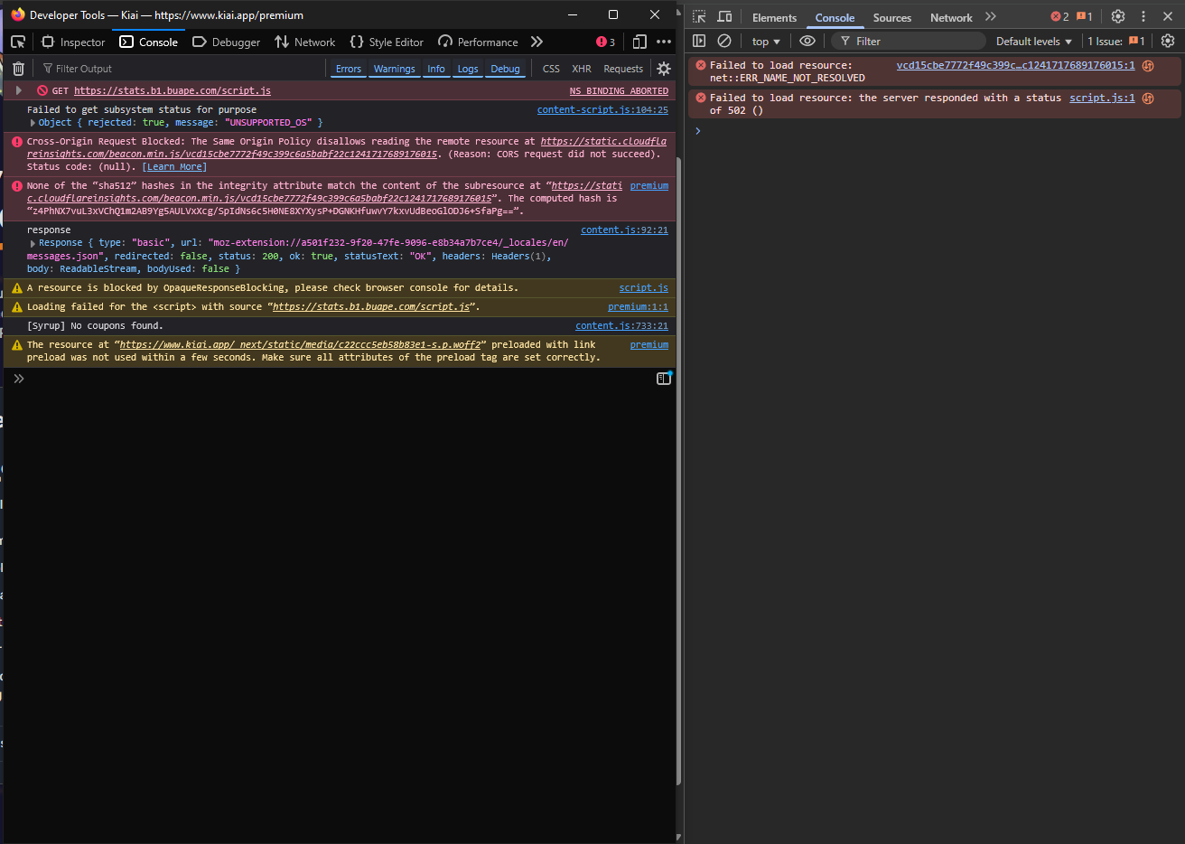
Task: Click 1 Issue indicator in Chrome console
Action: (1116, 42)
